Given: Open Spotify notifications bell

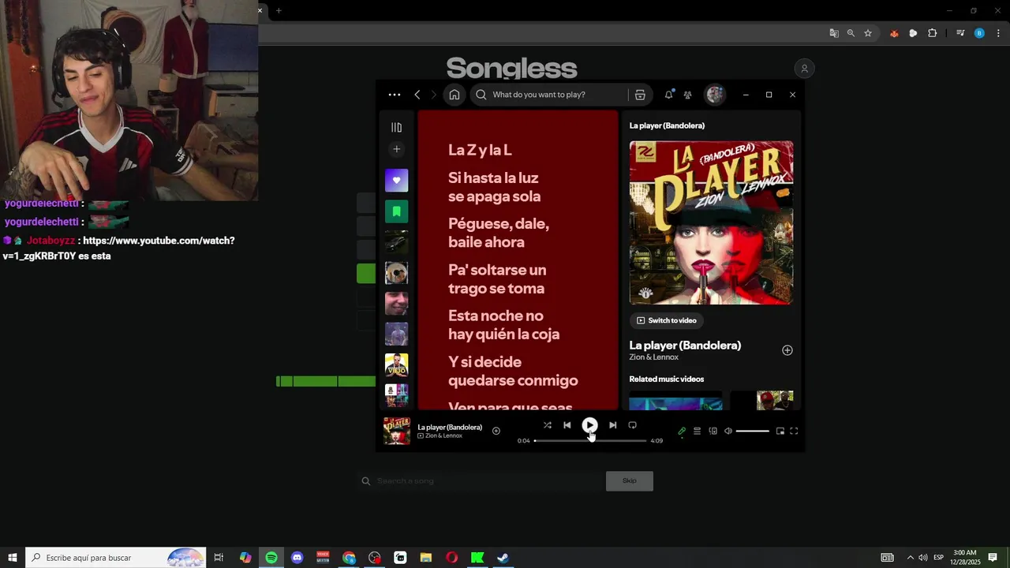Looking at the screenshot, I should point(668,95).
